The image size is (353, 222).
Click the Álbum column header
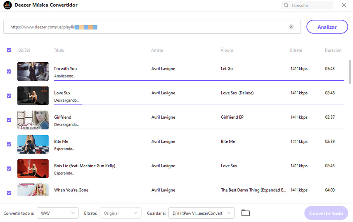click(227, 50)
